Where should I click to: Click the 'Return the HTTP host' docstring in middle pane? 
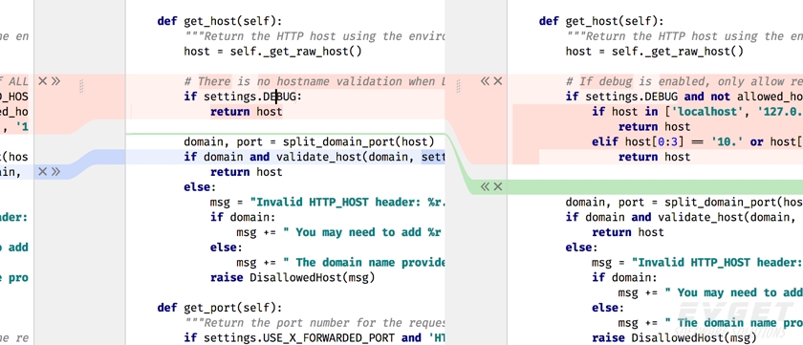315,36
